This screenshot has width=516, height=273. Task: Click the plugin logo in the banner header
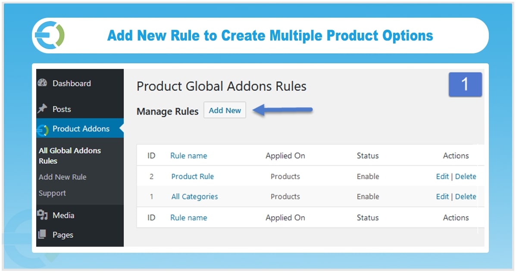(x=50, y=35)
